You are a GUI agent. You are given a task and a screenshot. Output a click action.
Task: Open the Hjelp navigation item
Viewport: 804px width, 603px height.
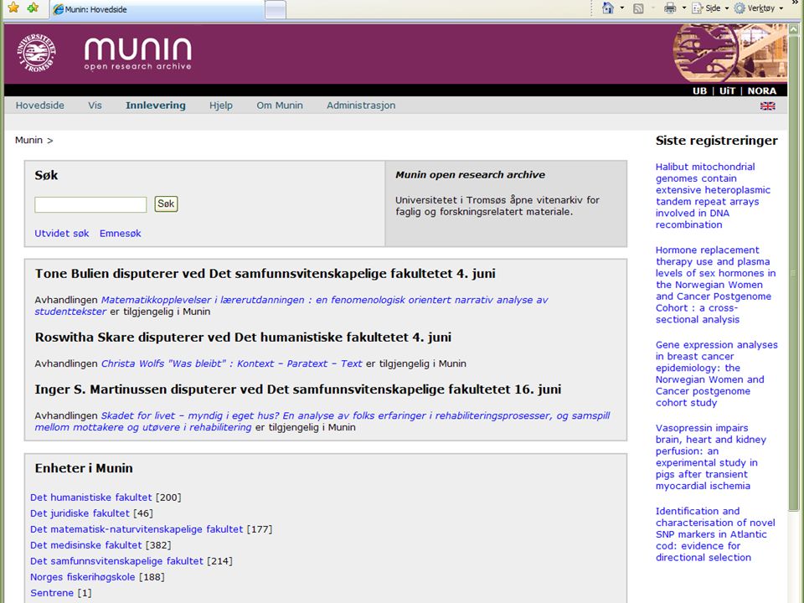tap(221, 106)
